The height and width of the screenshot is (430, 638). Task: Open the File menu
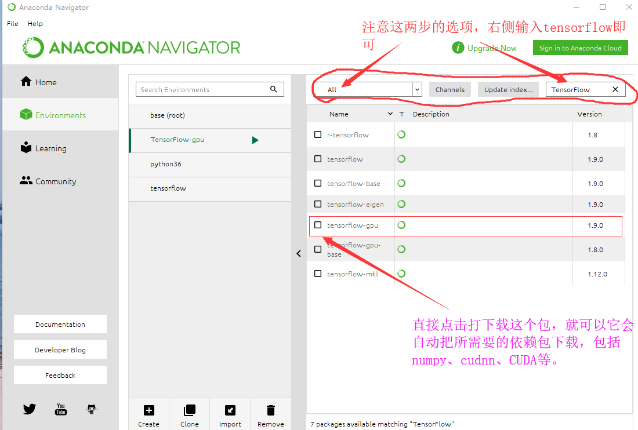pos(13,24)
